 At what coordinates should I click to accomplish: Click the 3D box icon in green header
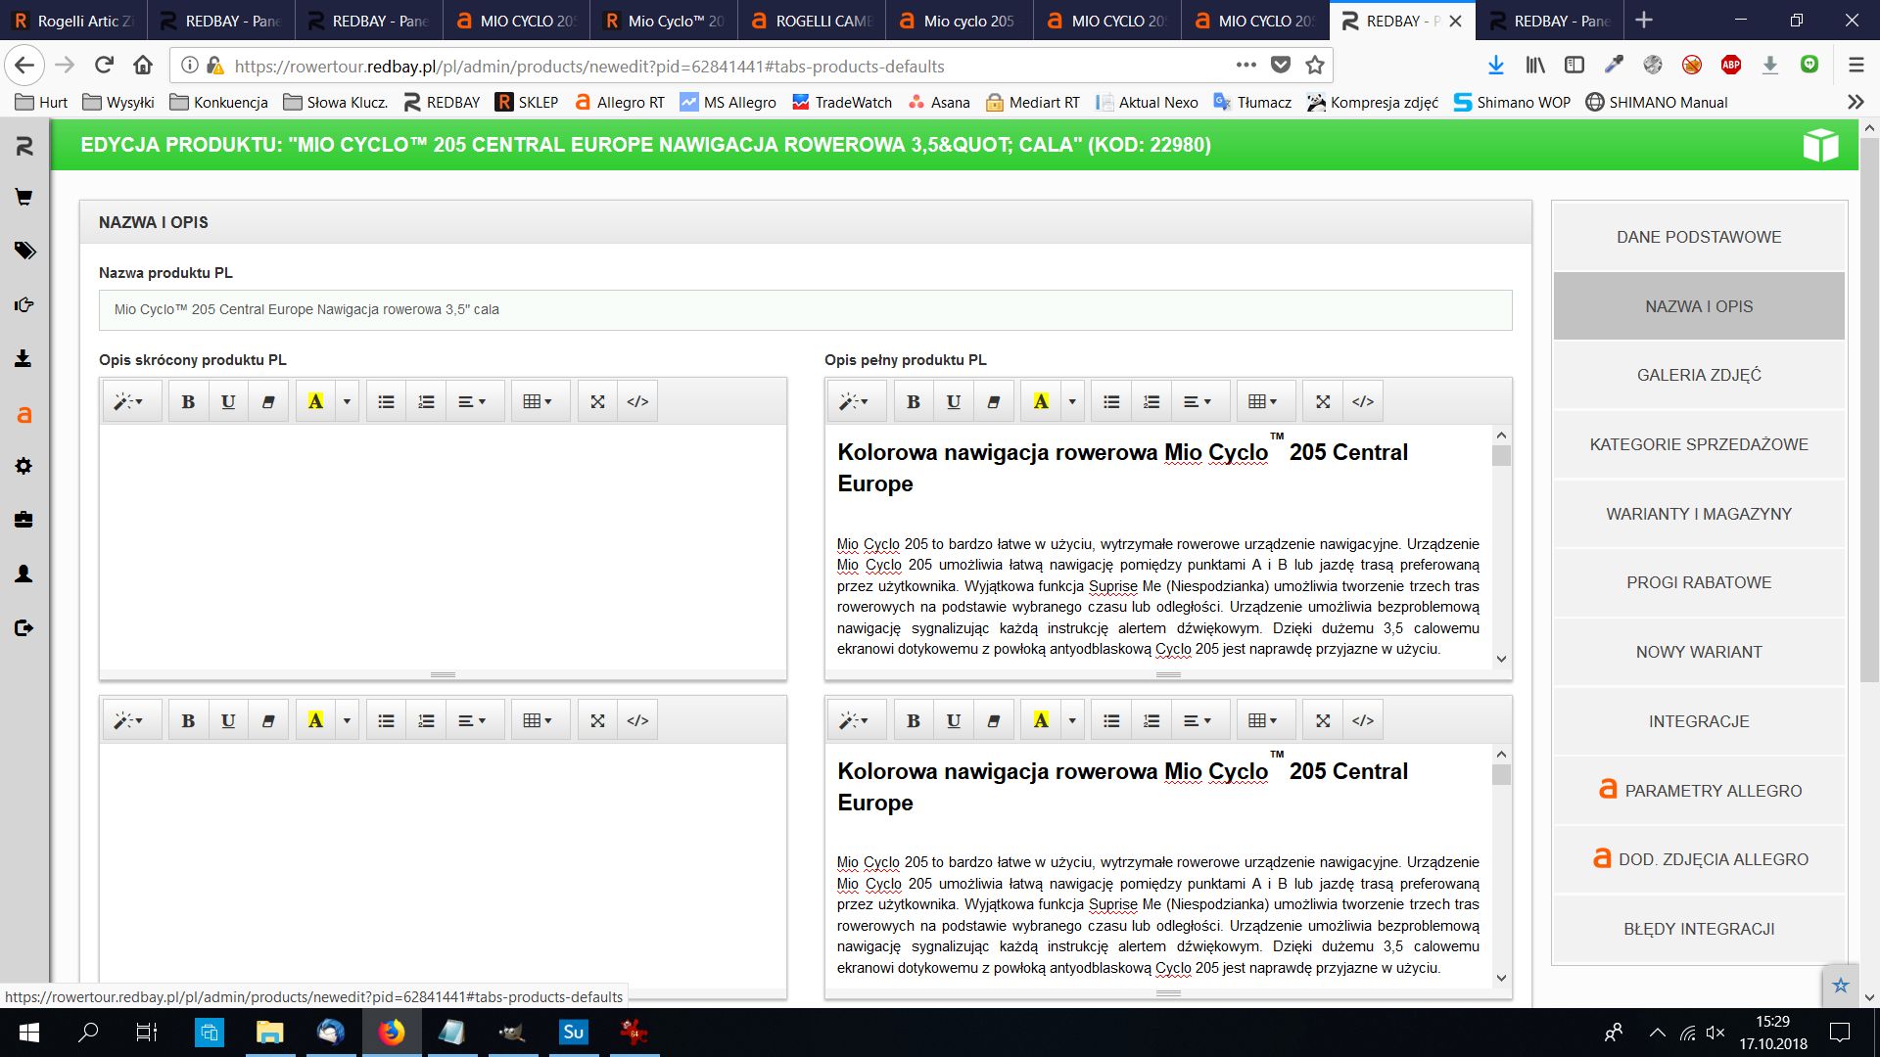[1820, 146]
